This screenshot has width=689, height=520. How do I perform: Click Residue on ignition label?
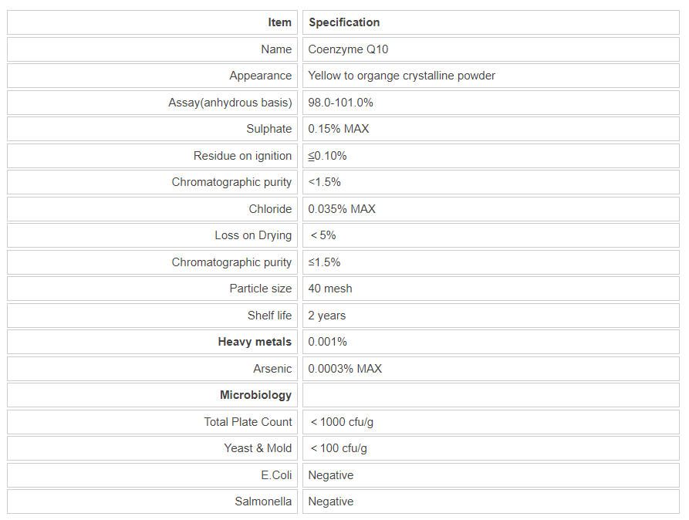(x=242, y=156)
